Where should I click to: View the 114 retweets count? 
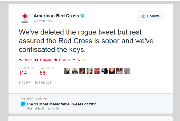(x=23, y=73)
